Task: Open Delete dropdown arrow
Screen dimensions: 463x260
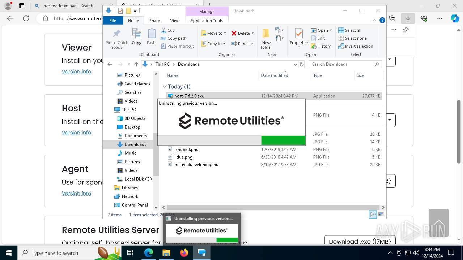Action: pos(252,33)
